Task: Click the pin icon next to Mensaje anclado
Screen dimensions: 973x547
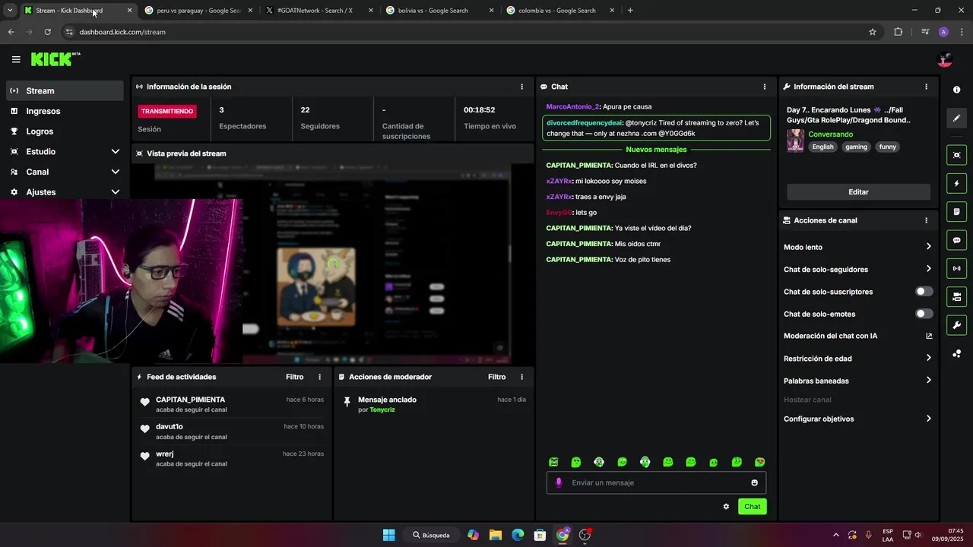Action: point(347,401)
